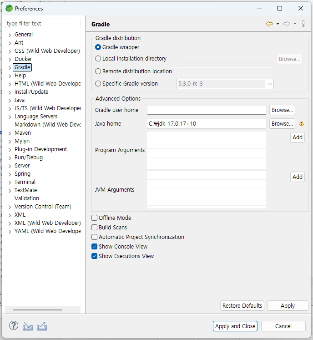
Task: Select Remote distribution location radio button
Action: [x=98, y=71]
